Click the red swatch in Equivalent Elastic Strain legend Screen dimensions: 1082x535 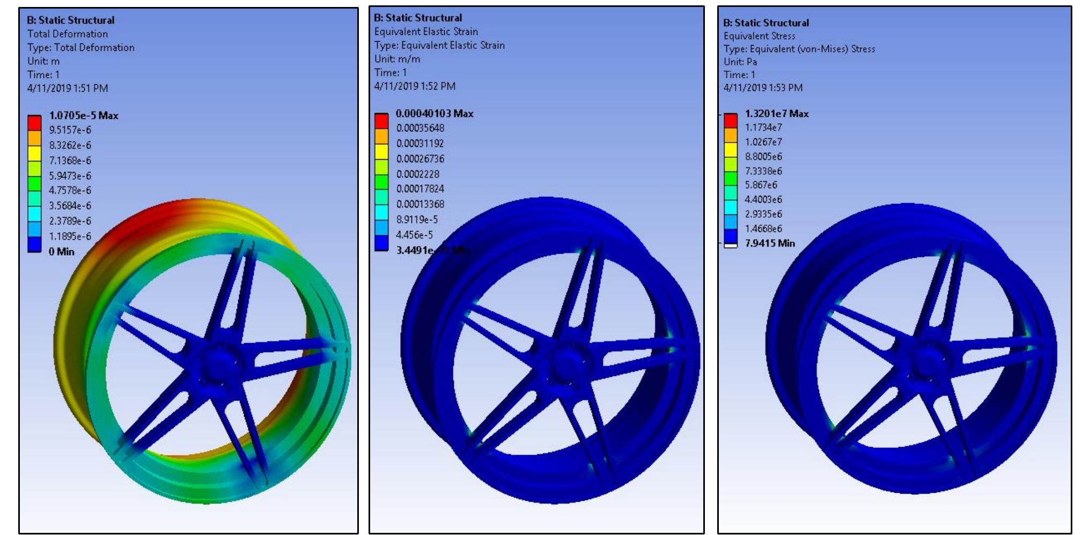click(381, 121)
